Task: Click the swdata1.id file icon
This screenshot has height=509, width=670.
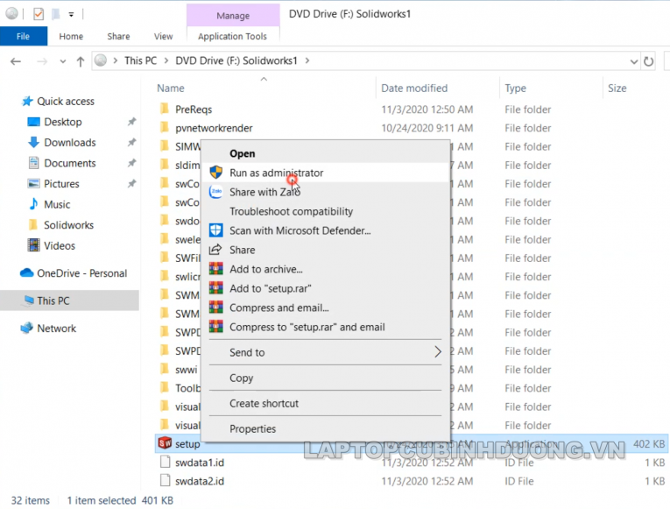Action: tap(165, 462)
